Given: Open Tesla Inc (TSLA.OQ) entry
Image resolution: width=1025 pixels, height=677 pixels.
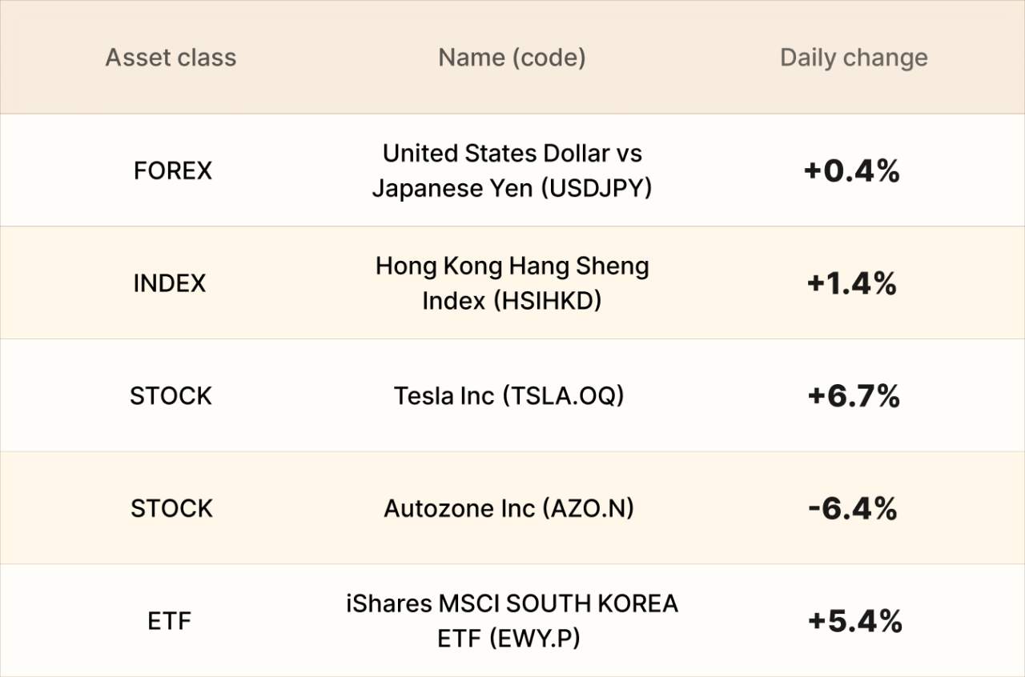Looking at the screenshot, I should click(x=508, y=396).
